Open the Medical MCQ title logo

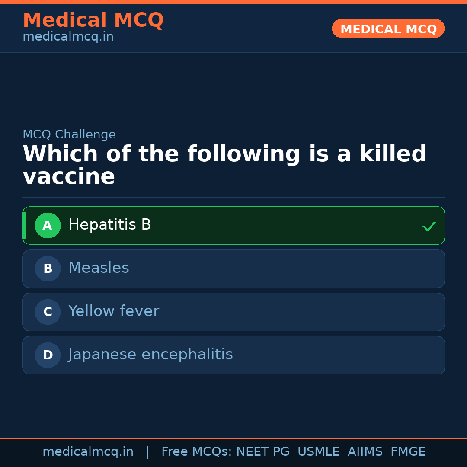[x=93, y=20]
